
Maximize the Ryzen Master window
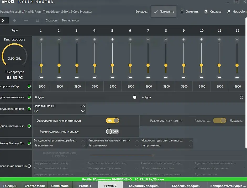click(x=237, y=2)
